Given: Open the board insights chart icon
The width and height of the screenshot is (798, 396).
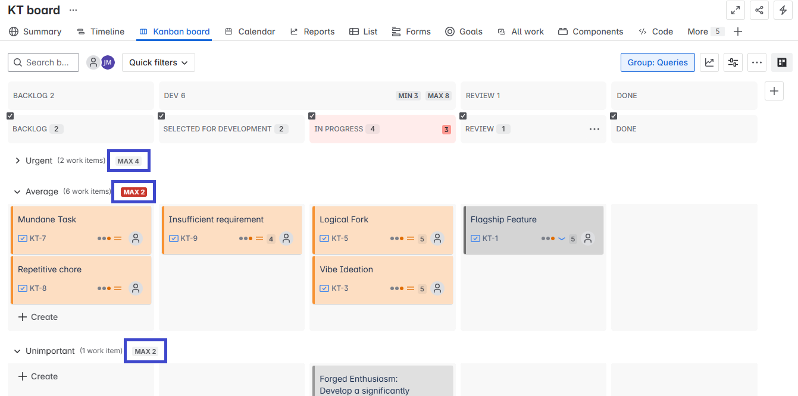Looking at the screenshot, I should 709,62.
